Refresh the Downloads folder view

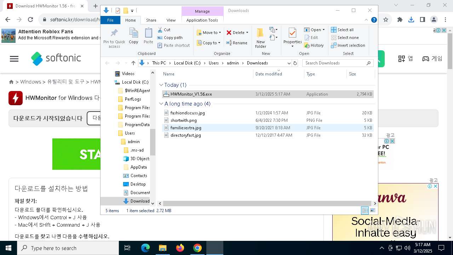[295, 63]
